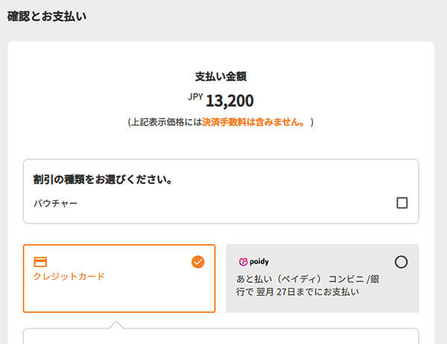The height and width of the screenshot is (344, 447).
Task: Click the JPY currency label
Action: coord(195,96)
